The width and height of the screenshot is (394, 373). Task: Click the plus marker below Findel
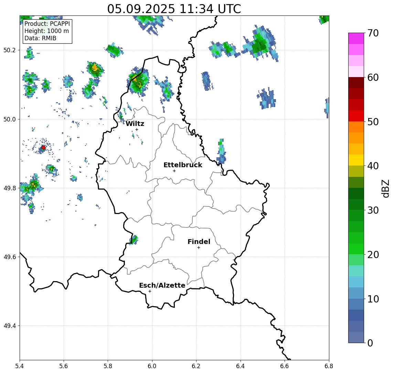tap(199, 248)
